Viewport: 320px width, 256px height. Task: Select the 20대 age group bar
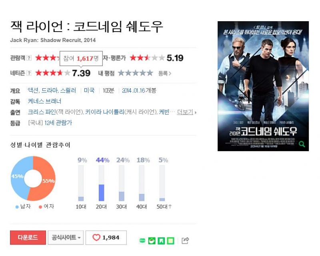[102, 183]
